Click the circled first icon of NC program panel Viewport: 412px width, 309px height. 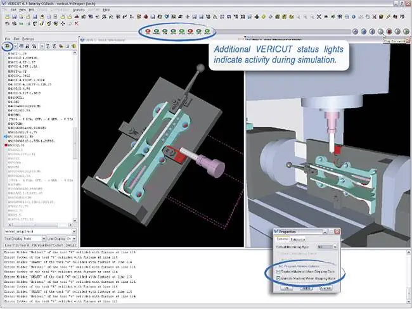[x=8, y=46]
